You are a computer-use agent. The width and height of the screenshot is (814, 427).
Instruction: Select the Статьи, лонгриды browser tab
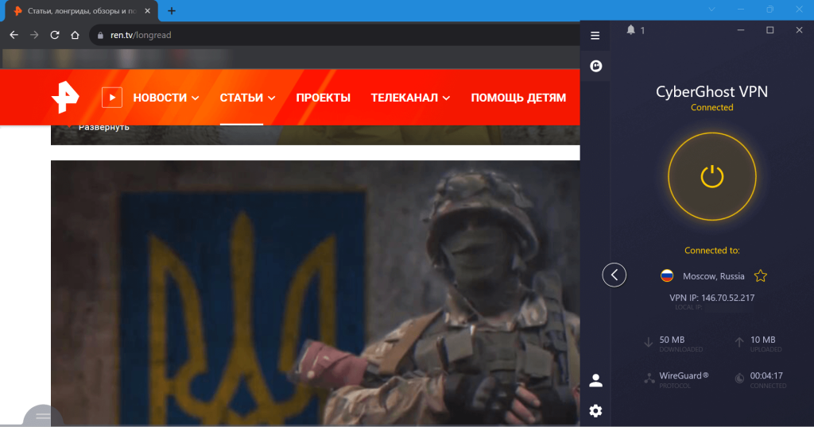coord(81,11)
